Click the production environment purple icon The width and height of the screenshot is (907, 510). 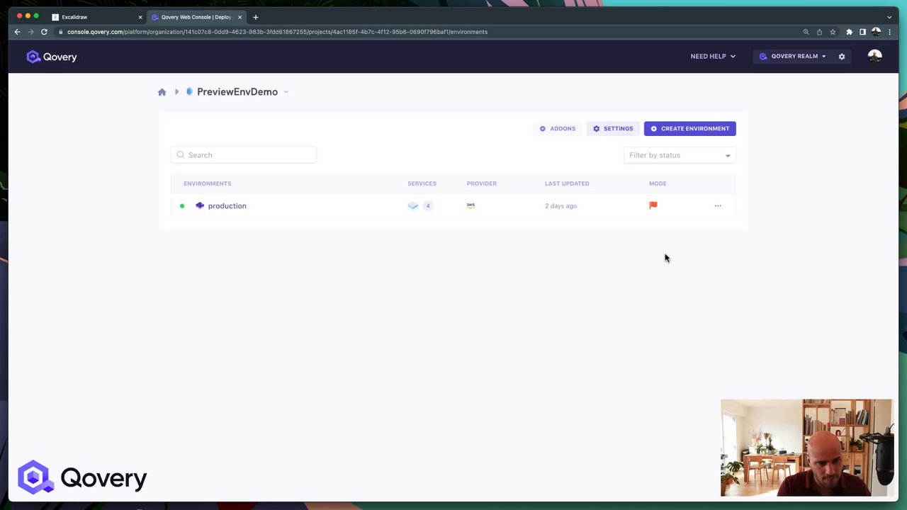point(200,205)
